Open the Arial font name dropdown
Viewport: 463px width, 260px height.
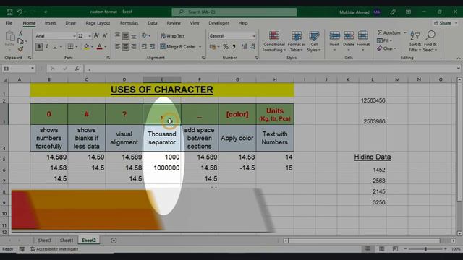[74, 36]
